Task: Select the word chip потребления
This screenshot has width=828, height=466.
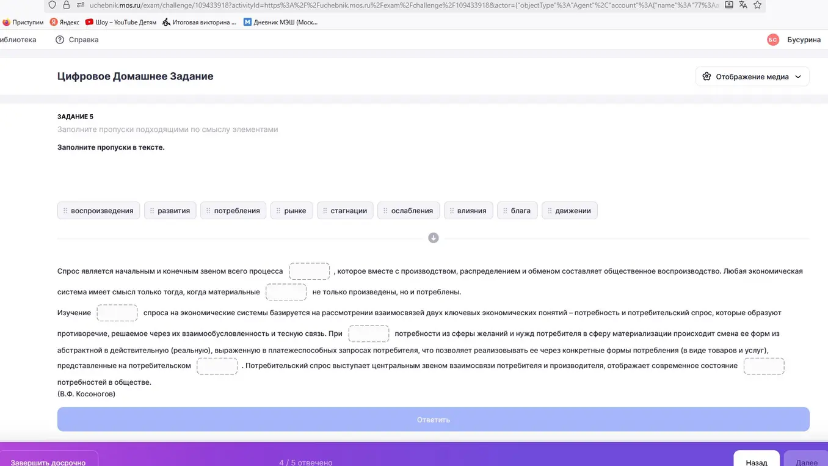Action: click(233, 211)
